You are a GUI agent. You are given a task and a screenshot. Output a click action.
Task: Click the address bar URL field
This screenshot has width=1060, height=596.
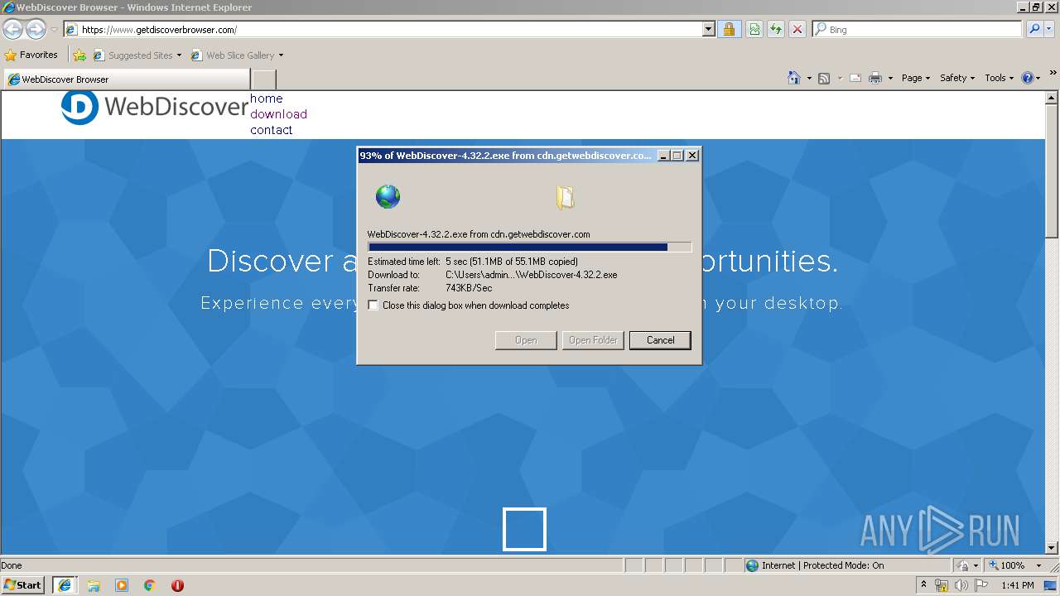(x=383, y=30)
